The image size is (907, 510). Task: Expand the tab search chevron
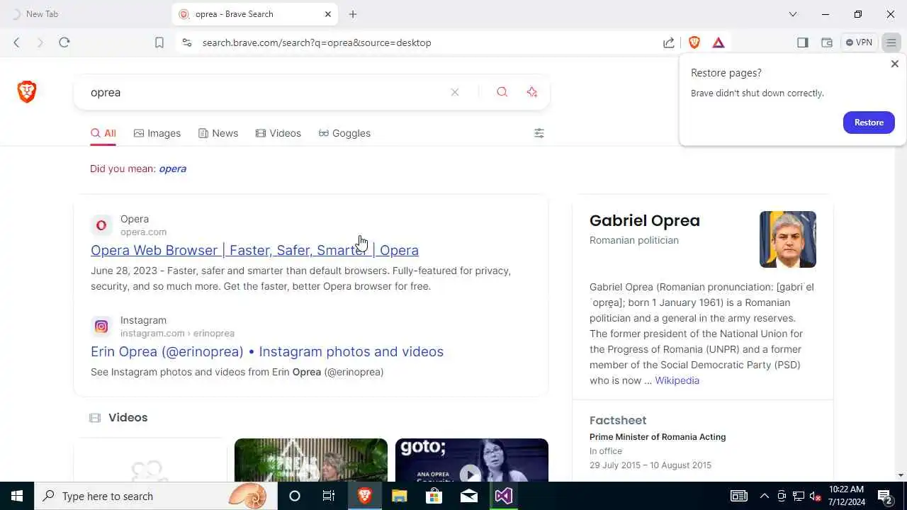click(793, 14)
